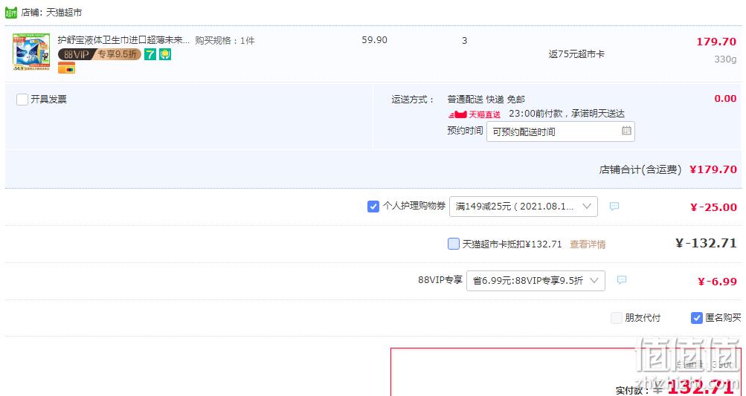Viewport: 746px width, 396px height.
Task: Open the product title 护舒宝液体卫生巾 link
Action: [123, 40]
